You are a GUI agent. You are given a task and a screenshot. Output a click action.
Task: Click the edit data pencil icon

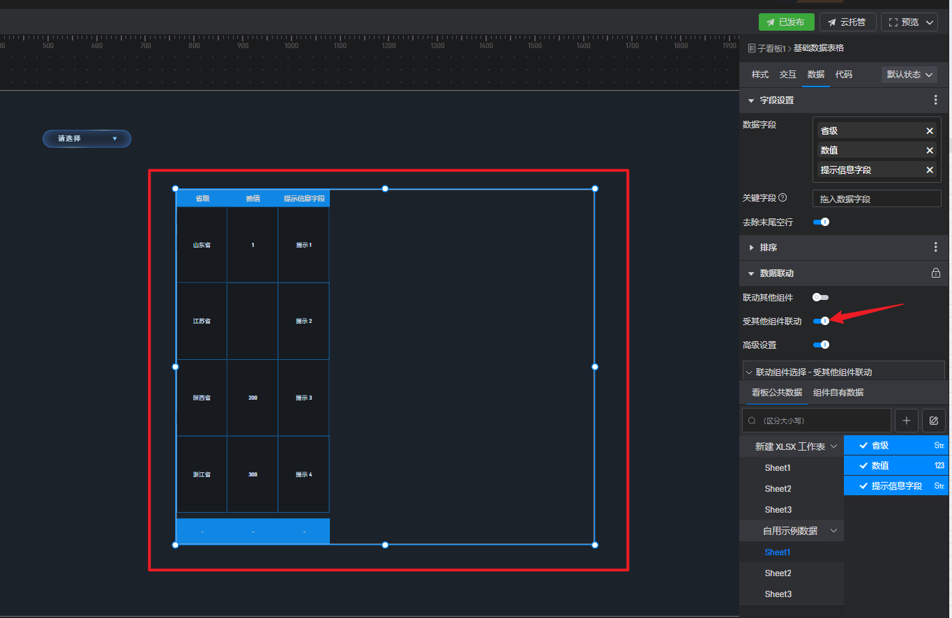tap(934, 421)
